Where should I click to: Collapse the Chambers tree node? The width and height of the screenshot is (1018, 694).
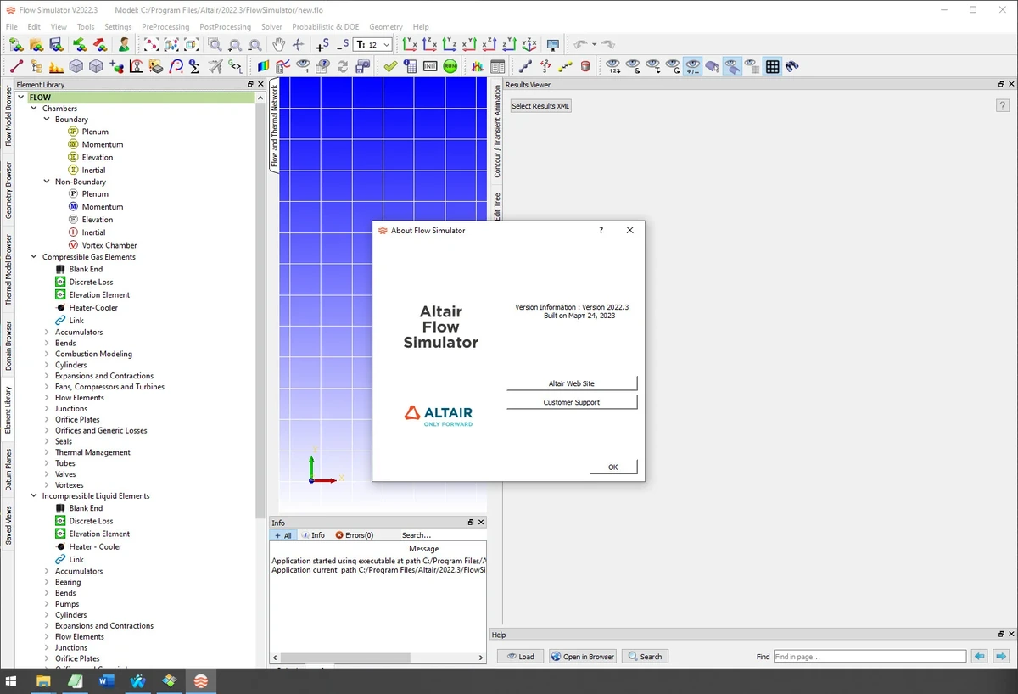pyautogui.click(x=34, y=109)
